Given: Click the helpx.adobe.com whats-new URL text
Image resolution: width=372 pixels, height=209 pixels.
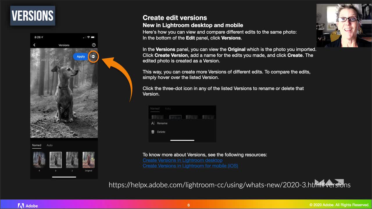Looking at the screenshot, I should tap(230, 185).
